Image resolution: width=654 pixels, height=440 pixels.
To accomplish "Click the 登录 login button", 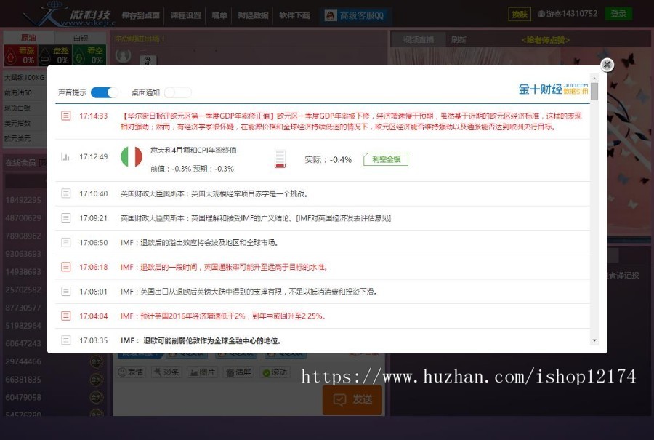I will [x=618, y=14].
